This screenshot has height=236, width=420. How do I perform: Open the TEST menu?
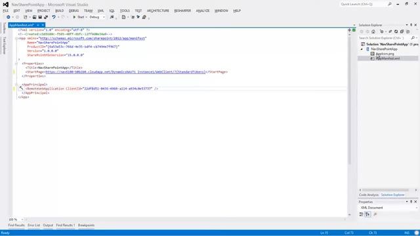point(138,10)
